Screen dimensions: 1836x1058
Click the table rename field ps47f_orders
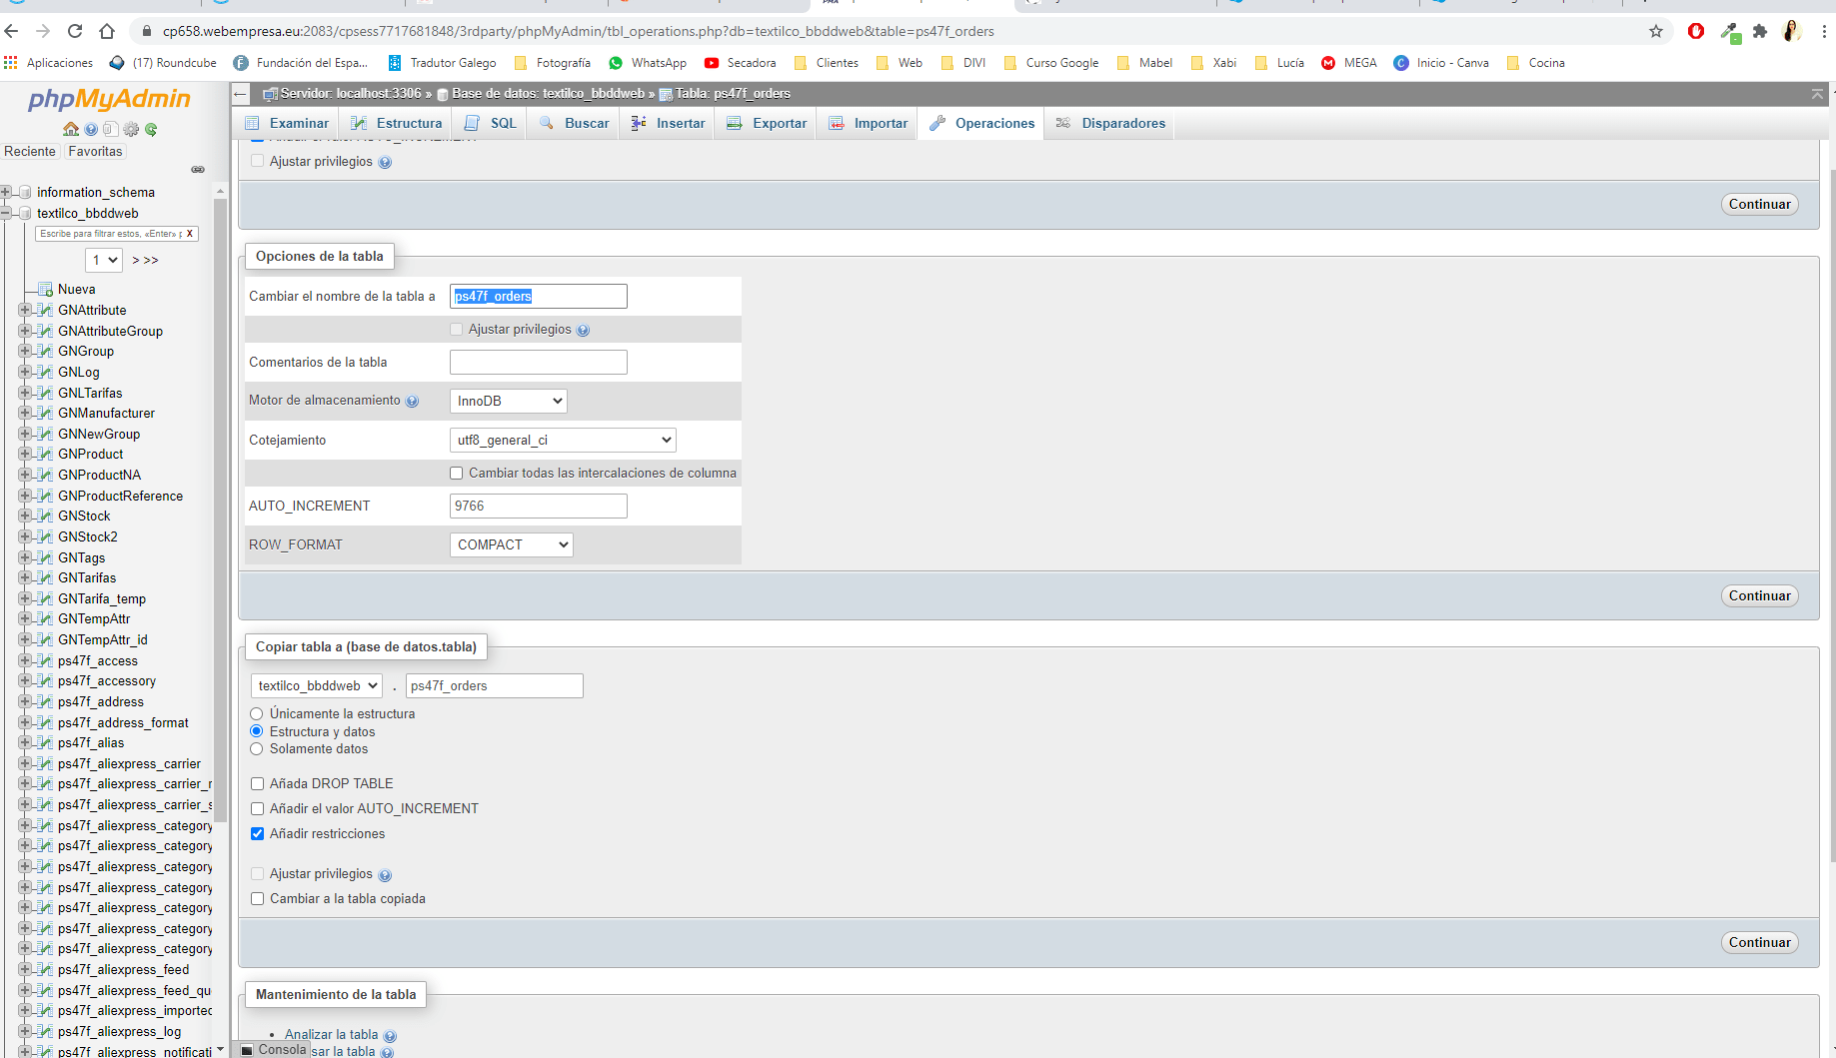(539, 296)
